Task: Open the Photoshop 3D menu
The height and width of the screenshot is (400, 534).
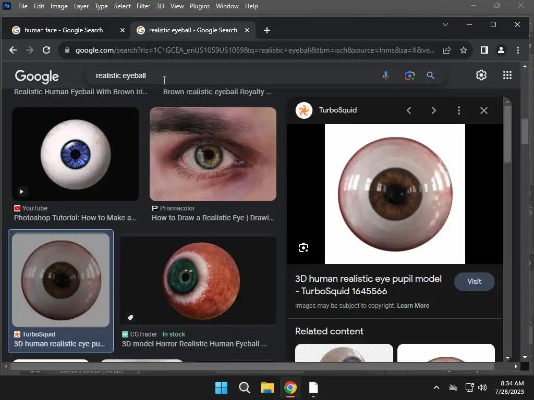Action: pyautogui.click(x=160, y=6)
